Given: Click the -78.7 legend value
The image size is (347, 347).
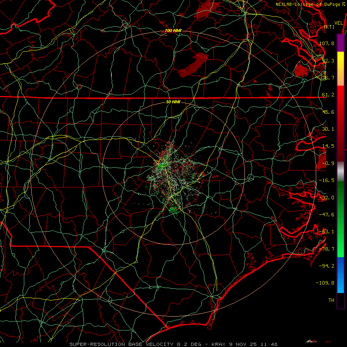Looking at the screenshot, I should 327,249.
